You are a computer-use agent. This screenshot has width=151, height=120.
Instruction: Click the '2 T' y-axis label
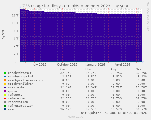(16, 54)
